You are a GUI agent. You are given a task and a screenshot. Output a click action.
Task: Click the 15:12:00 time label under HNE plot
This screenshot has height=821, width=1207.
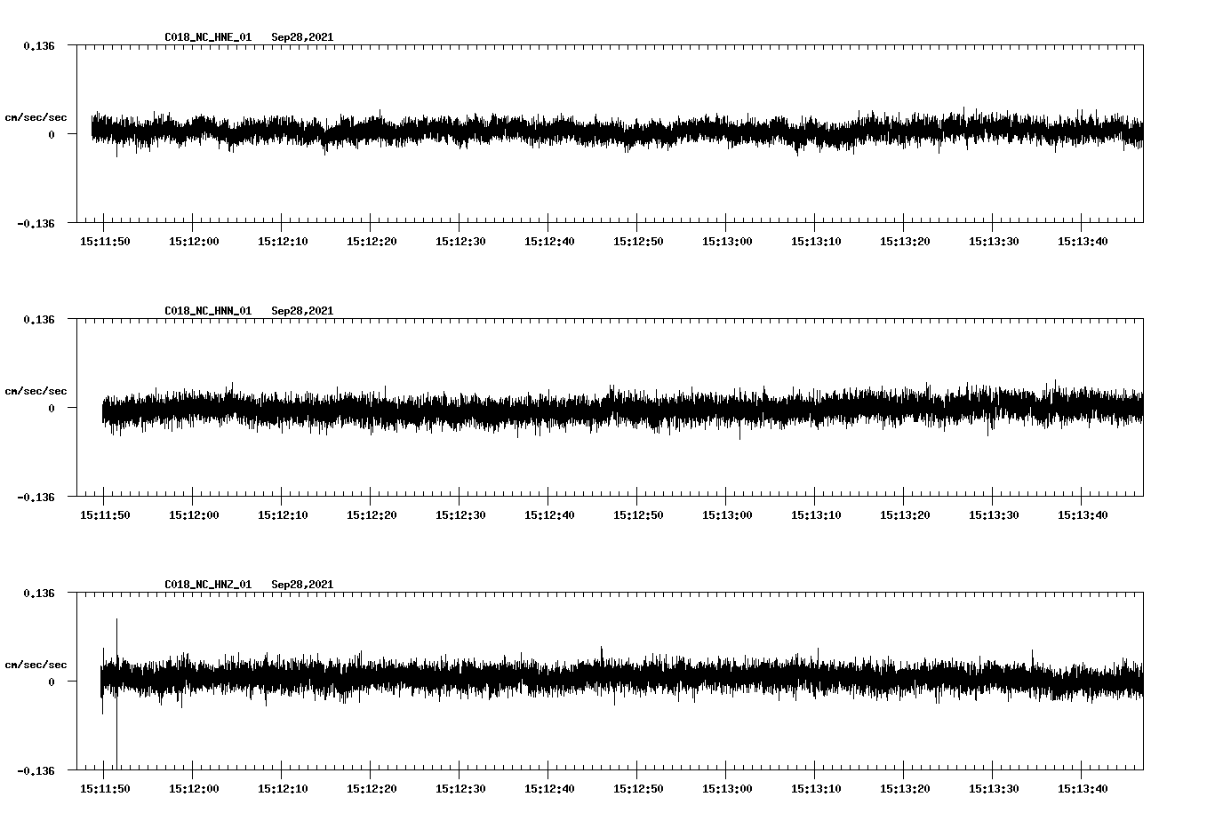point(194,242)
